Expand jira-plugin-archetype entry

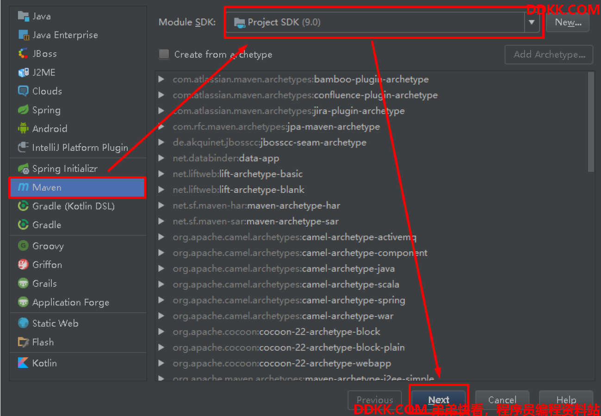click(161, 111)
